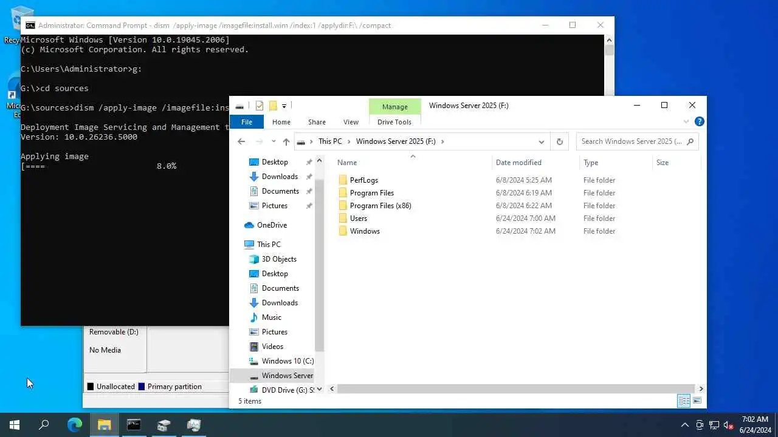Click the Properties quick access icon in Explorer

[260, 106]
